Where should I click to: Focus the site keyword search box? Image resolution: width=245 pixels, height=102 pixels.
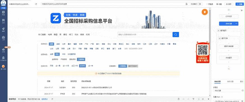pyautogui.click(x=145, y=34)
